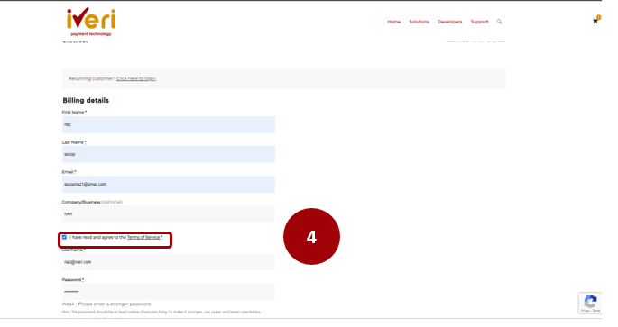Open the Support menu item
618x327 pixels.
[479, 22]
